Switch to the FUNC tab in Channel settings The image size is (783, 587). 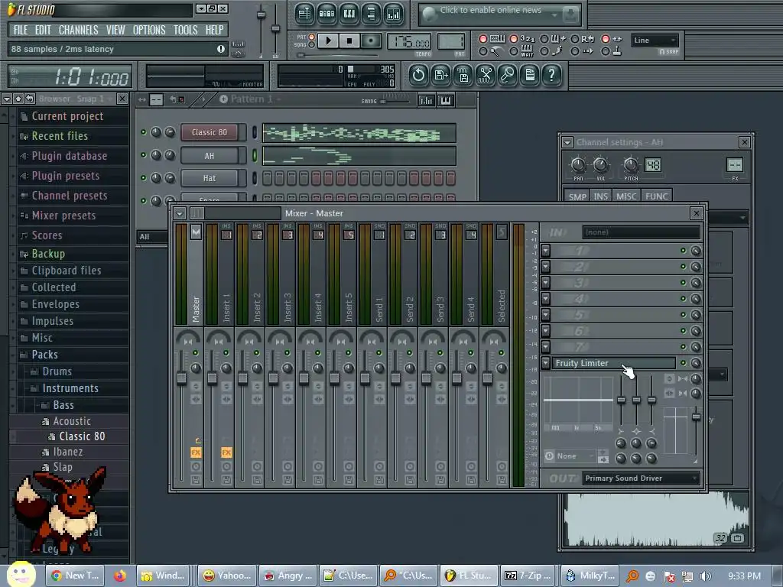[657, 196]
